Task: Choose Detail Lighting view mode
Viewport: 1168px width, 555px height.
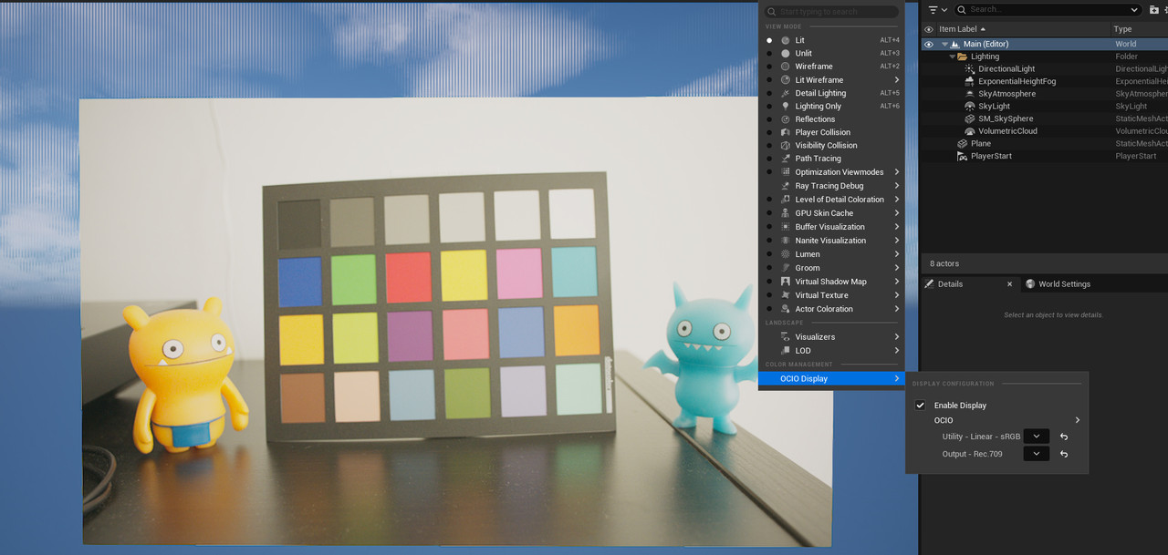Action: coord(832,93)
